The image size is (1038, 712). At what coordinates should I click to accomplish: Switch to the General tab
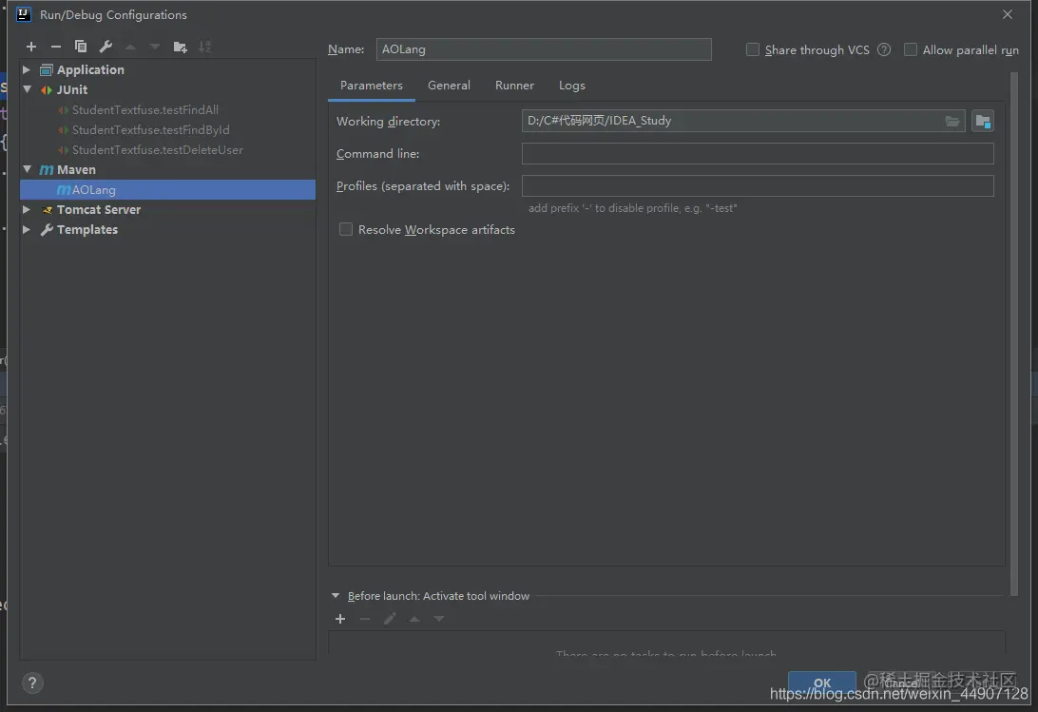click(449, 86)
